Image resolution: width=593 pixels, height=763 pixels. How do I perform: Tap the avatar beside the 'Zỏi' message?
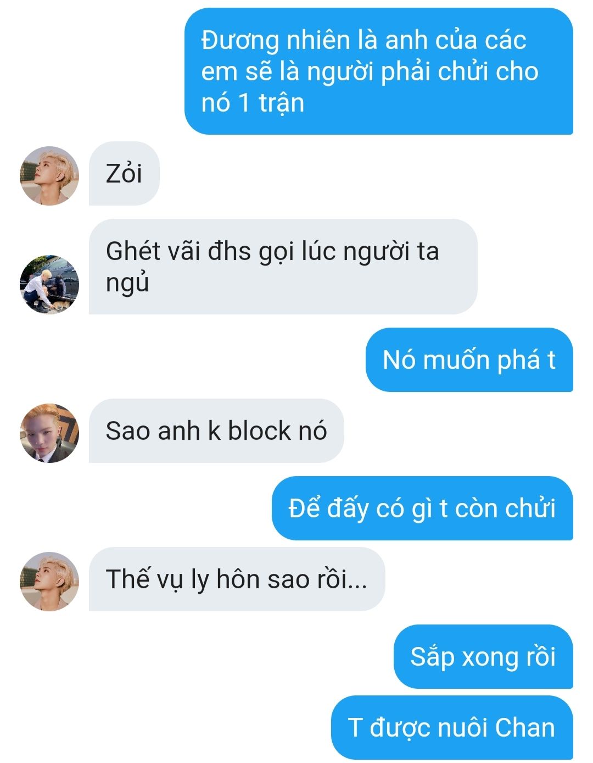[x=49, y=176]
